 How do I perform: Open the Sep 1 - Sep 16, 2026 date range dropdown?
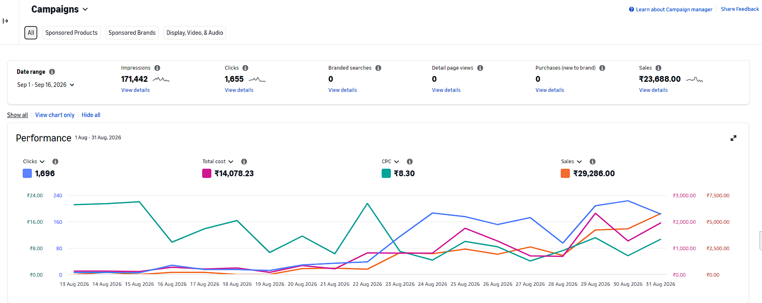point(46,85)
